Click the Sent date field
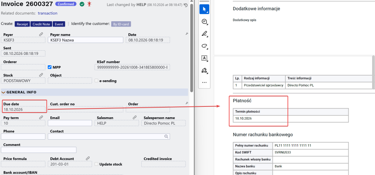Screen dimensions: 375x175 23,54
